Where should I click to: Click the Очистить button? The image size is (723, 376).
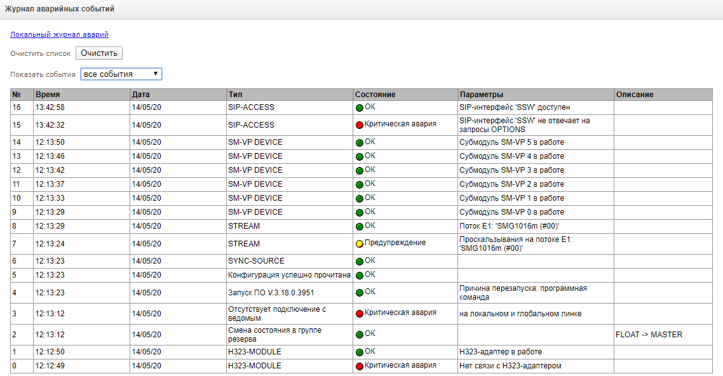click(x=99, y=53)
